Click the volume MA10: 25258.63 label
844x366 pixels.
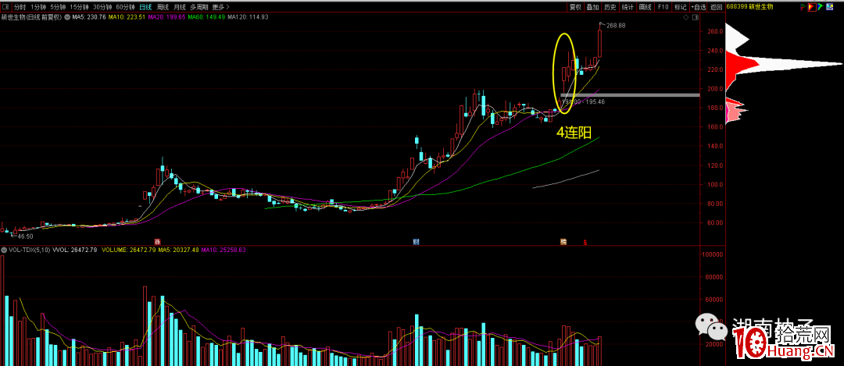224,250
